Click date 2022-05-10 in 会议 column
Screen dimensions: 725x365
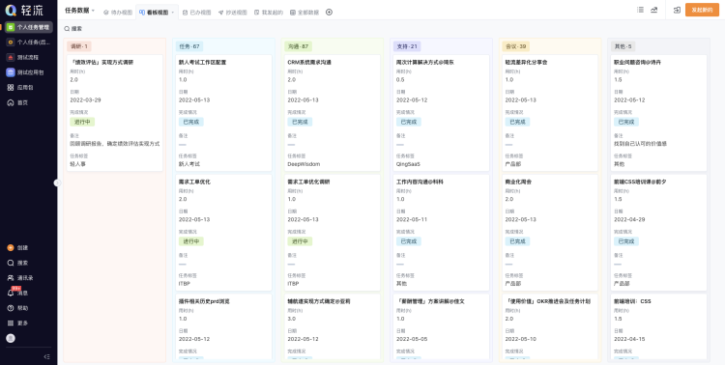pos(521,339)
